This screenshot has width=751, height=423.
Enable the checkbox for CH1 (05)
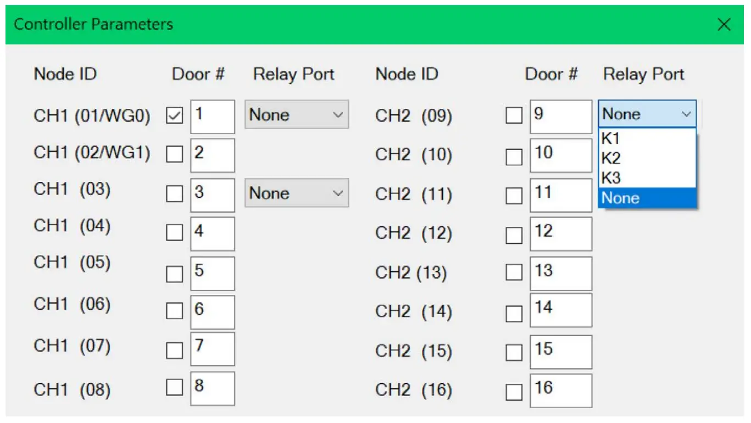click(174, 274)
